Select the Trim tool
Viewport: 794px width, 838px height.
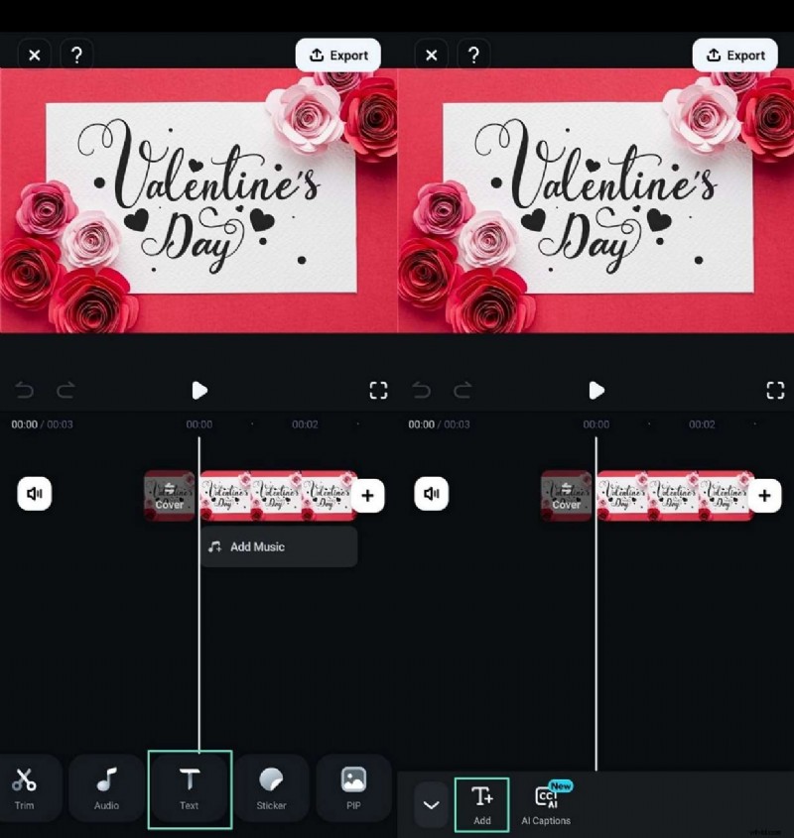(24, 788)
